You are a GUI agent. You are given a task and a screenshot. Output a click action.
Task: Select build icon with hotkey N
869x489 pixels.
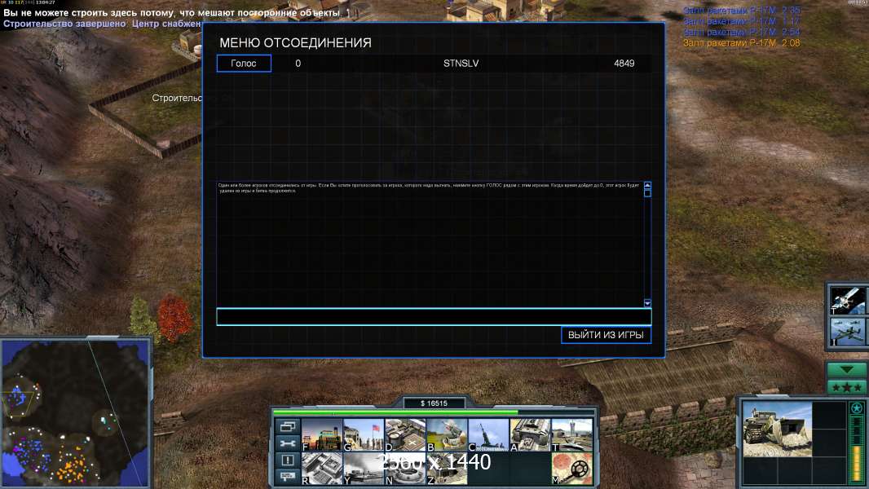click(x=405, y=469)
